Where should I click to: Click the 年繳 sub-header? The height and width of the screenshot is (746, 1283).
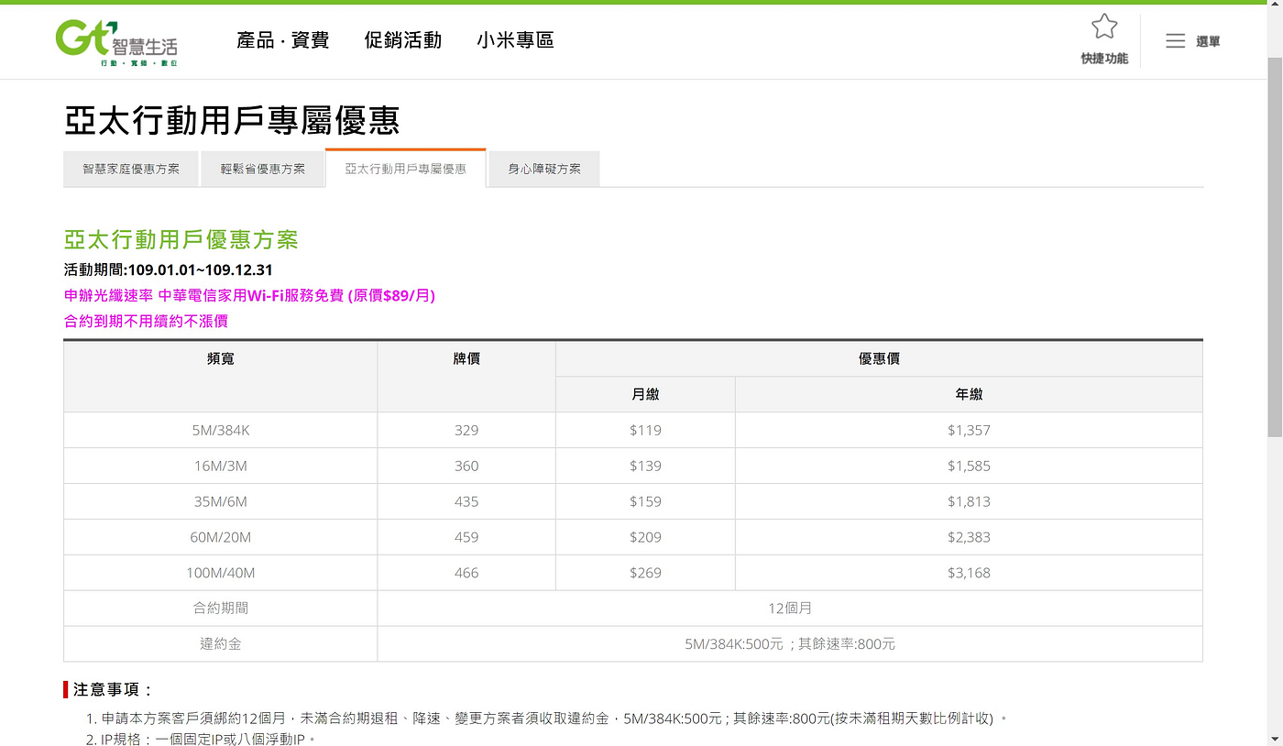(x=969, y=395)
